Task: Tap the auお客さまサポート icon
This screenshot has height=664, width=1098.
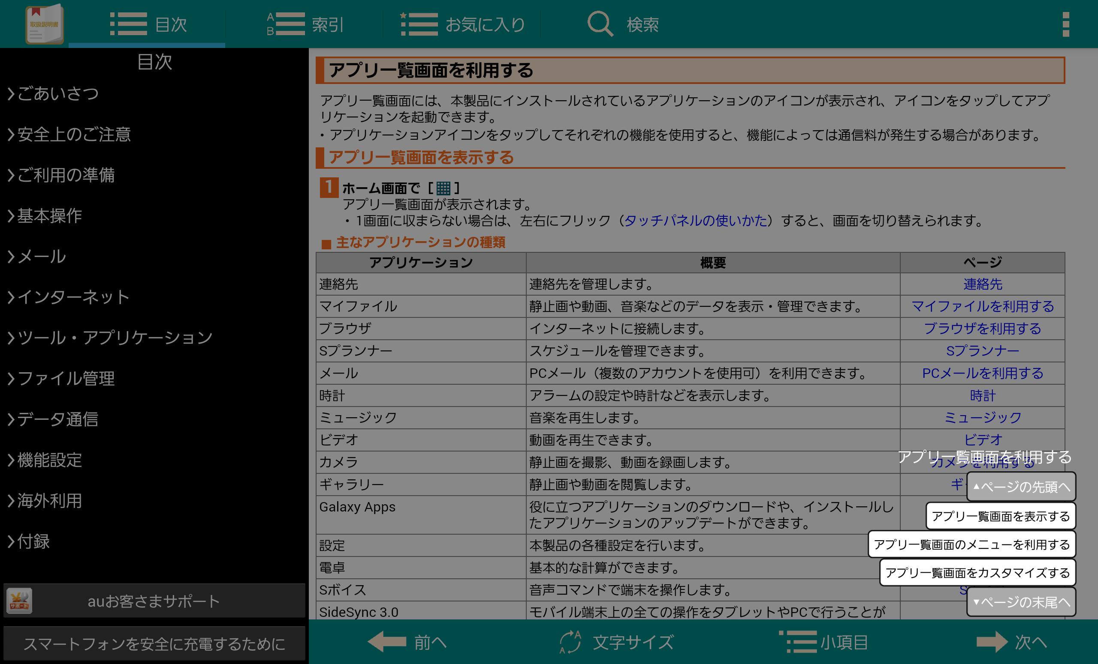Action: pyautogui.click(x=19, y=601)
